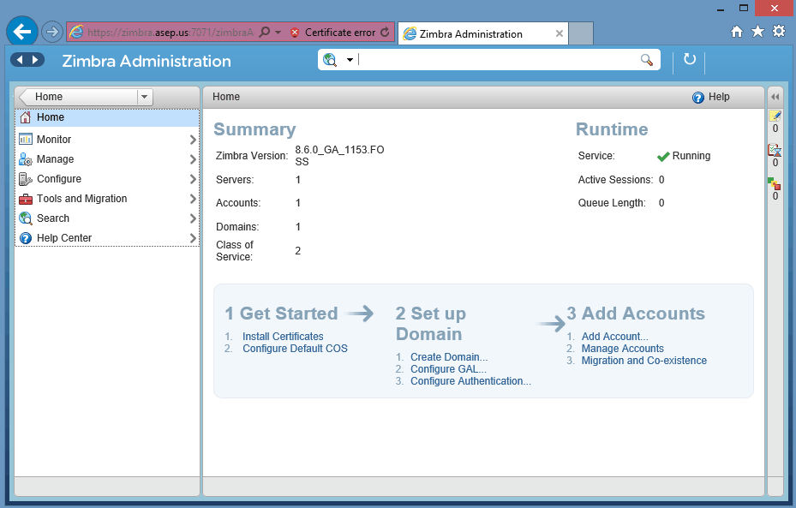796x508 pixels.
Task: Open Install Certificates link
Action: (x=283, y=337)
